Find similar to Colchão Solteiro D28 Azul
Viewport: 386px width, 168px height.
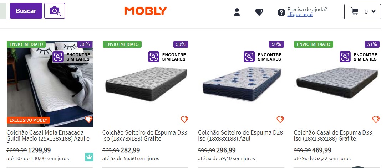262,57
